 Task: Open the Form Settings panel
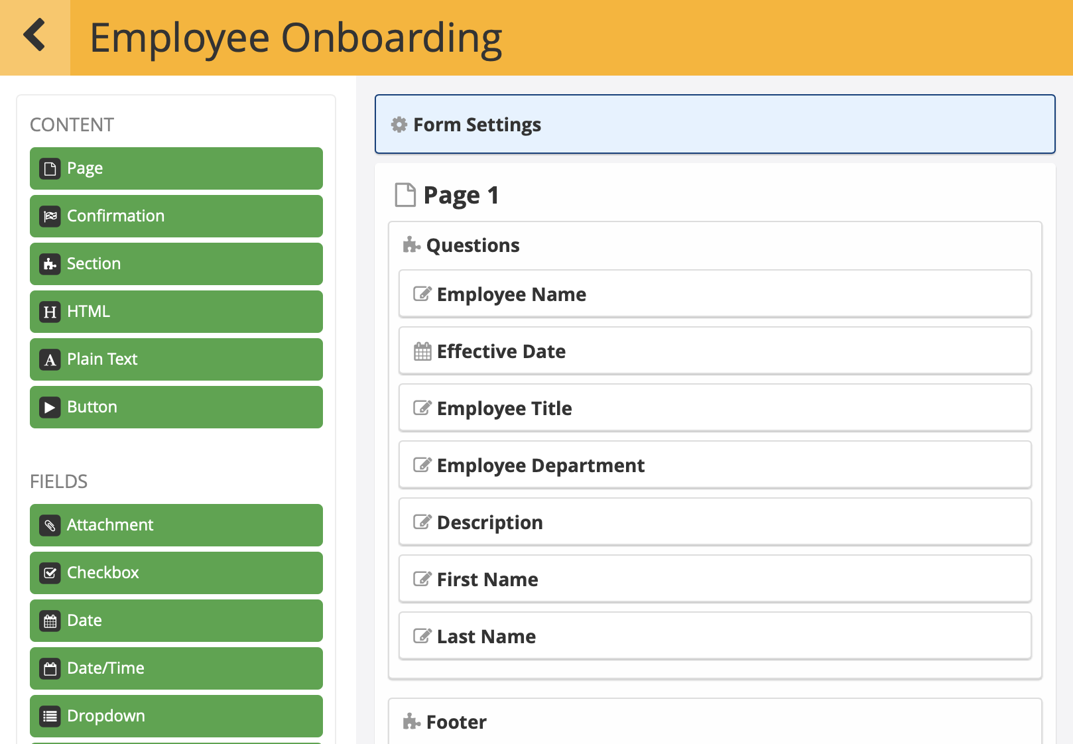pyautogui.click(x=715, y=124)
